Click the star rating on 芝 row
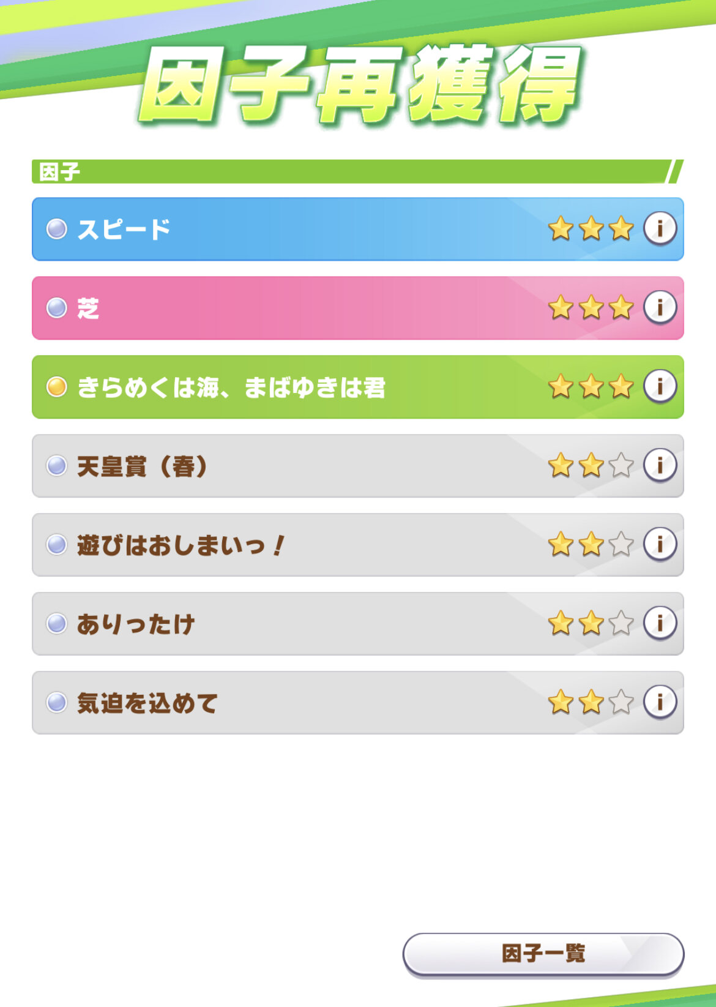The width and height of the screenshot is (716, 1007). click(591, 307)
